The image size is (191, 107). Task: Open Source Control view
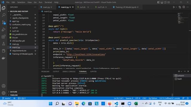(x=4, y=22)
